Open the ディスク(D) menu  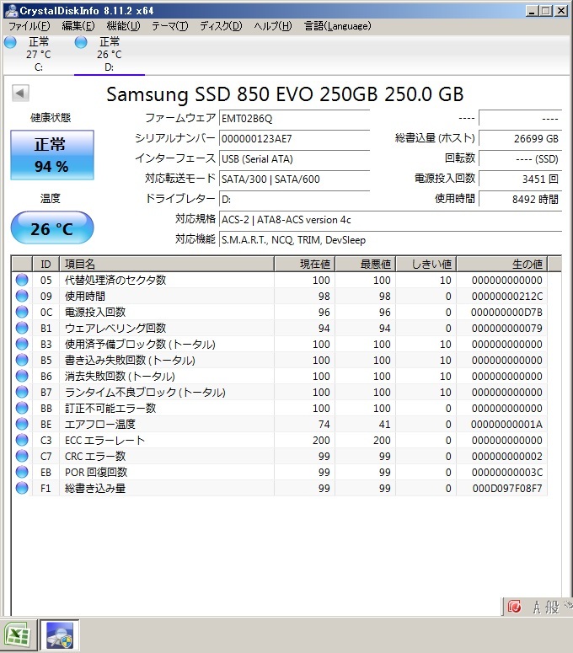[x=221, y=26]
